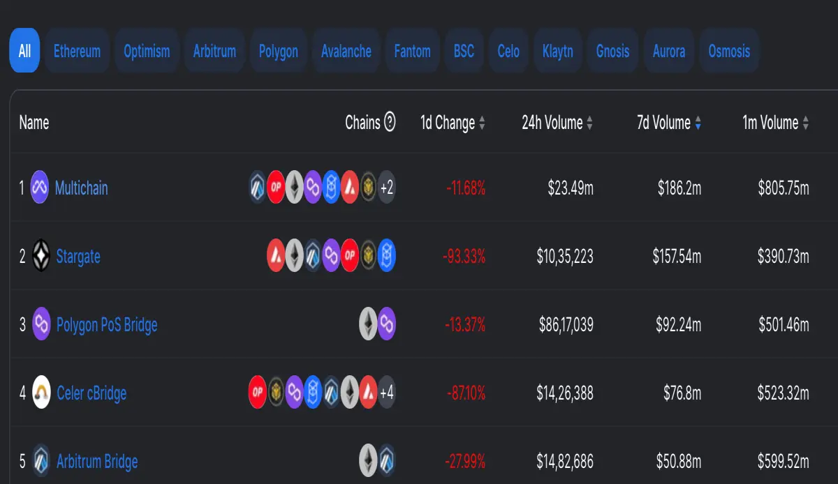838x484 pixels.
Task: Select the Avalanche chain icon in Multichain row
Action: (x=350, y=188)
